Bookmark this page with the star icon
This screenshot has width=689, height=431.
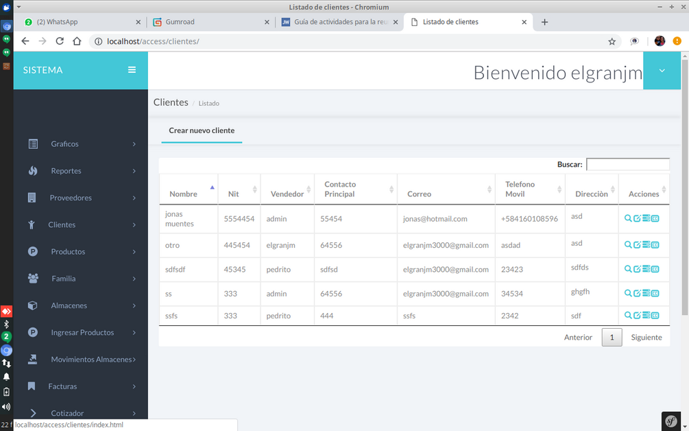612,41
